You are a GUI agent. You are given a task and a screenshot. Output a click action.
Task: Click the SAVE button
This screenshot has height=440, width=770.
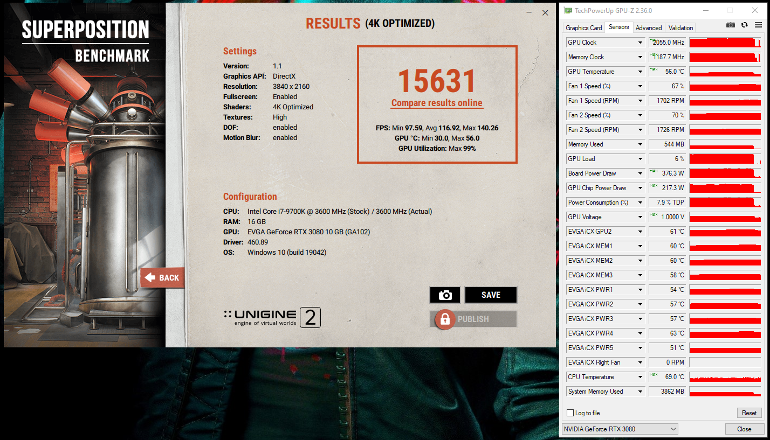click(x=491, y=295)
